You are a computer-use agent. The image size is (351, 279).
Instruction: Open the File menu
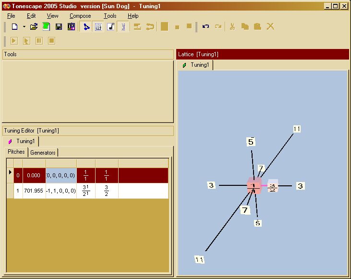[x=11, y=16]
